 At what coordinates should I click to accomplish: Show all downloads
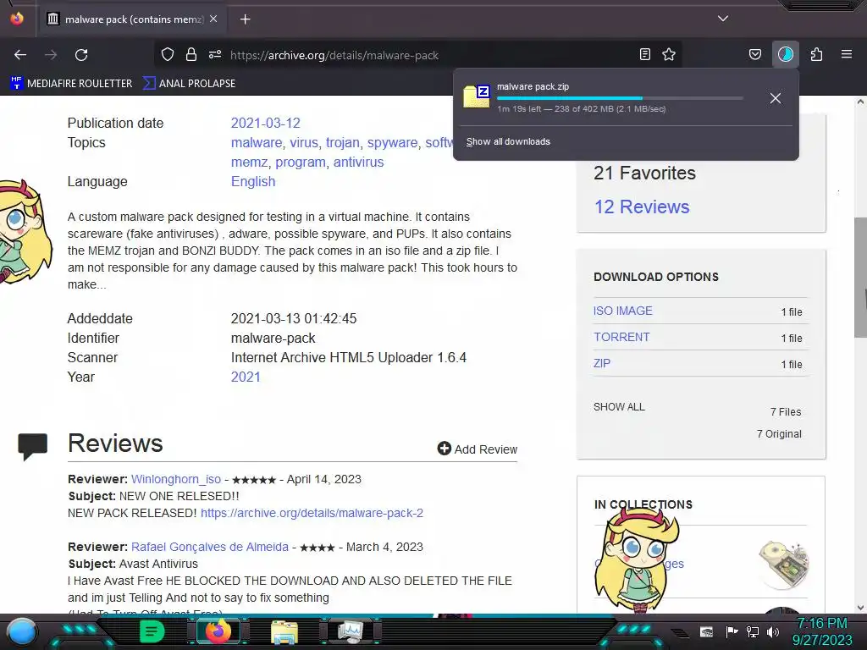click(508, 141)
